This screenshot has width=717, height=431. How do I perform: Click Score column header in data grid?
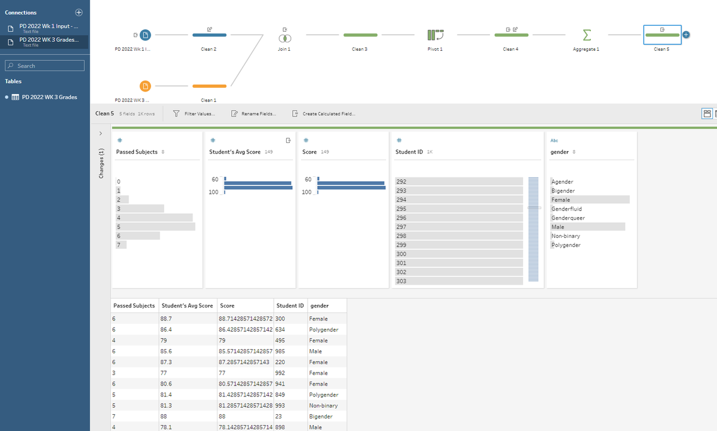coord(245,305)
